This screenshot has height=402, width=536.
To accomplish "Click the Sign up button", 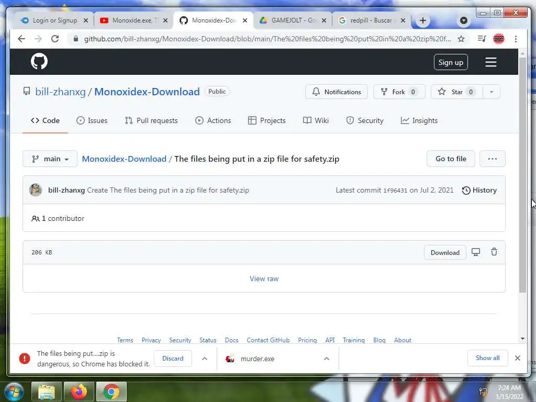I will point(451,62).
